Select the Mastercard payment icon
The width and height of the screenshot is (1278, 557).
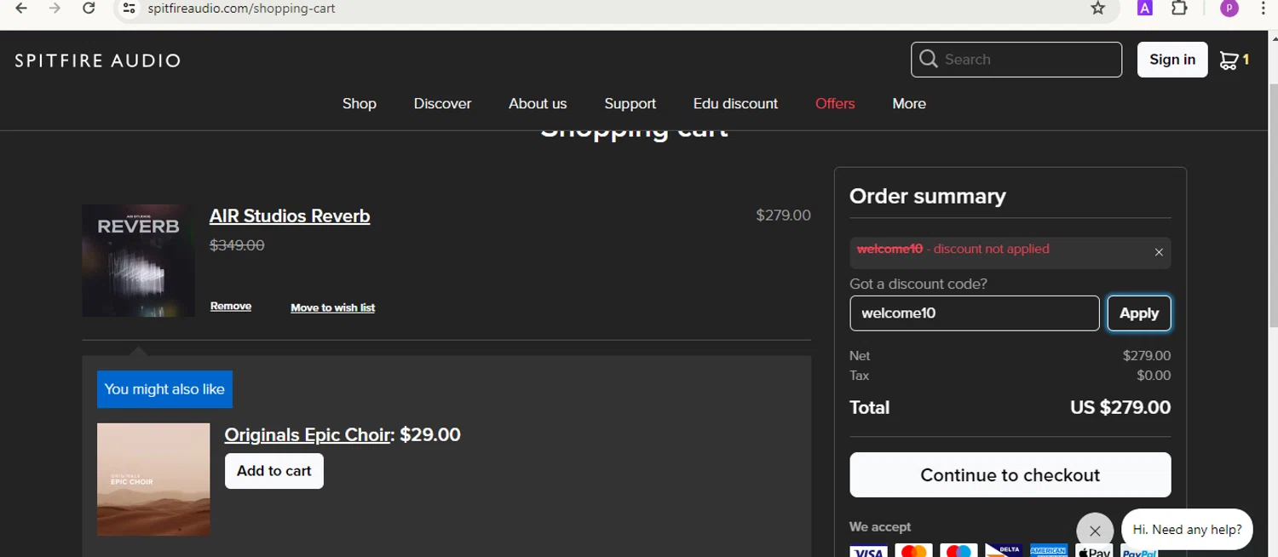913,551
